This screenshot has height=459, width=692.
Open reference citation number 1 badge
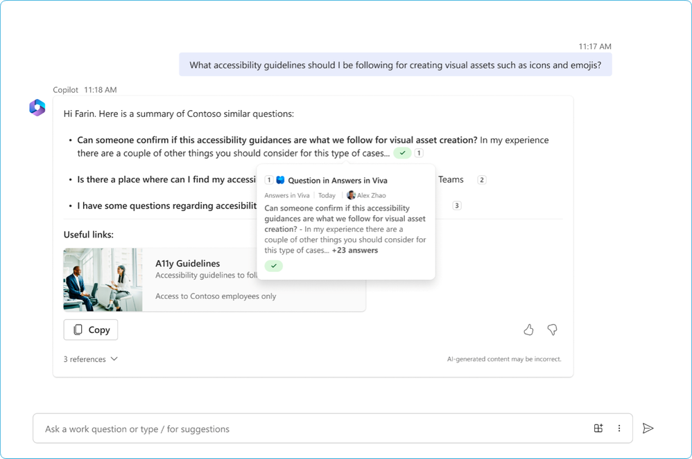(419, 153)
